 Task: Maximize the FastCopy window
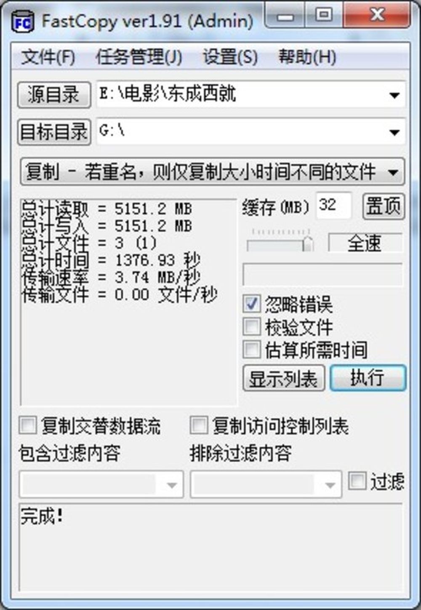click(324, 16)
